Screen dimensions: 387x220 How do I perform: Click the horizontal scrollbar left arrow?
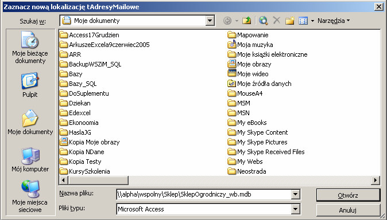click(63, 180)
